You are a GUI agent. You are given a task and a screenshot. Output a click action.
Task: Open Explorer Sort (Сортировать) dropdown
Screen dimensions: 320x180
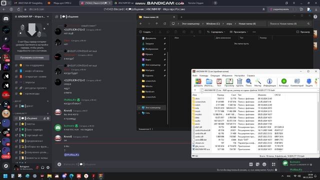coord(216,32)
